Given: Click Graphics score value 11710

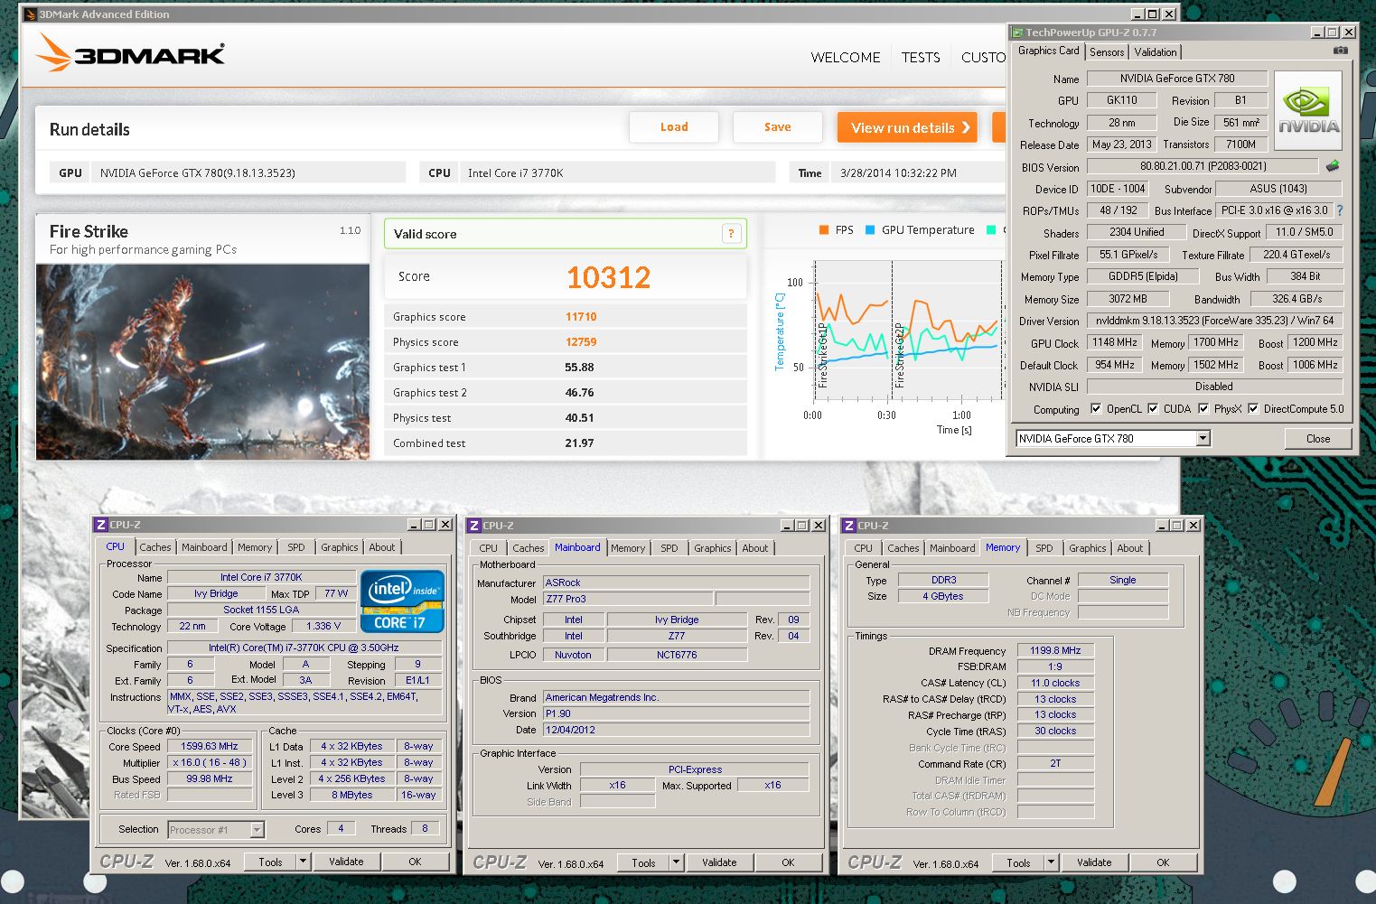Looking at the screenshot, I should point(581,317).
